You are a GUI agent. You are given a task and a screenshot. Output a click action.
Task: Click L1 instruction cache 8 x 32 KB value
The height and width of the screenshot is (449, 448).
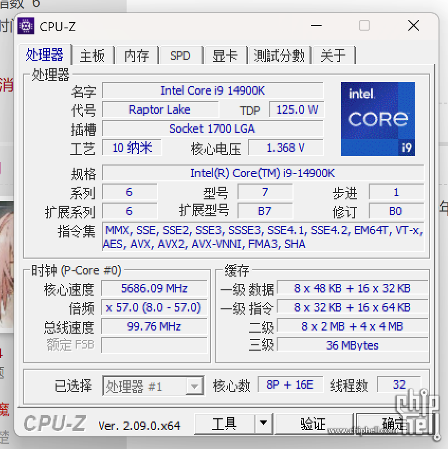352,308
